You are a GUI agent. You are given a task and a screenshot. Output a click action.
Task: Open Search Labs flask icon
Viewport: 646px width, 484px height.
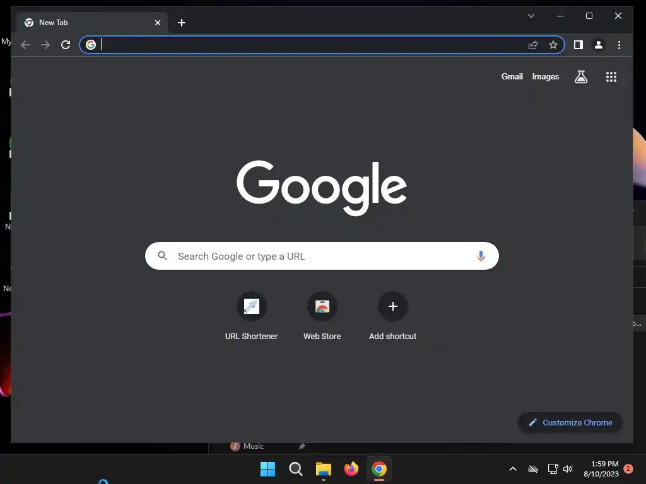coord(581,76)
